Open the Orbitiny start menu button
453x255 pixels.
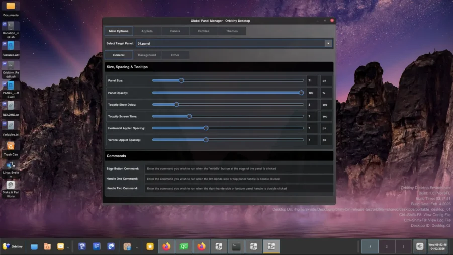tap(13, 246)
